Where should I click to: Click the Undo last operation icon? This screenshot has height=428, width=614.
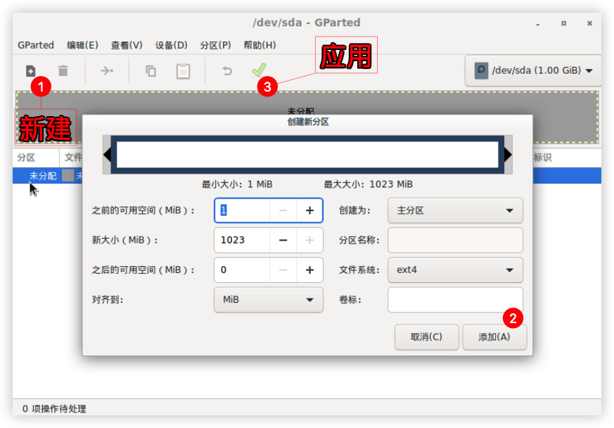227,71
